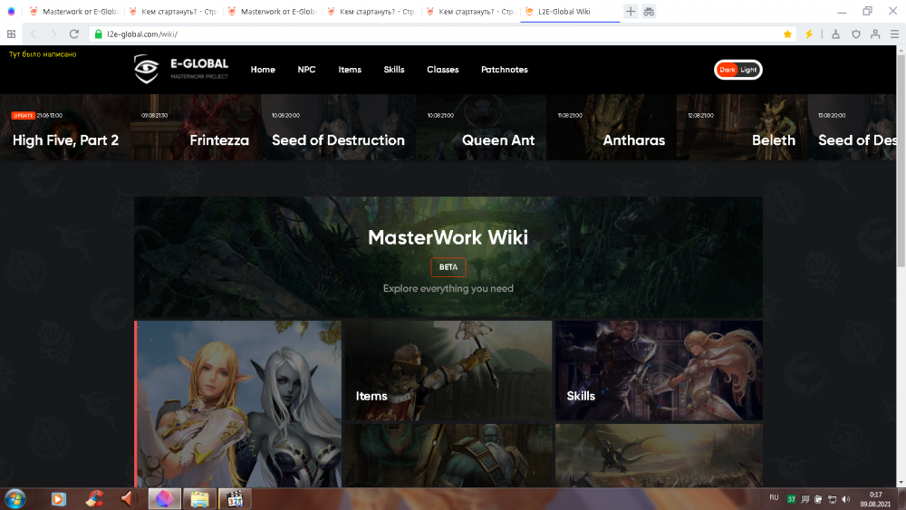Click the shield icon in browser toolbar

pyautogui.click(x=854, y=34)
